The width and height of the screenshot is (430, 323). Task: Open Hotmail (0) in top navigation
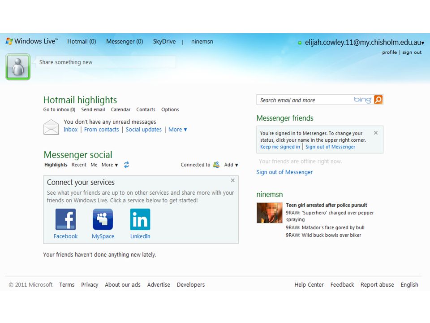(82, 41)
